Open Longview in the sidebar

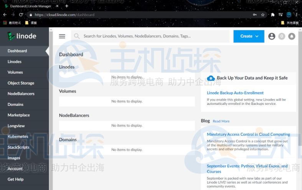point(25,126)
